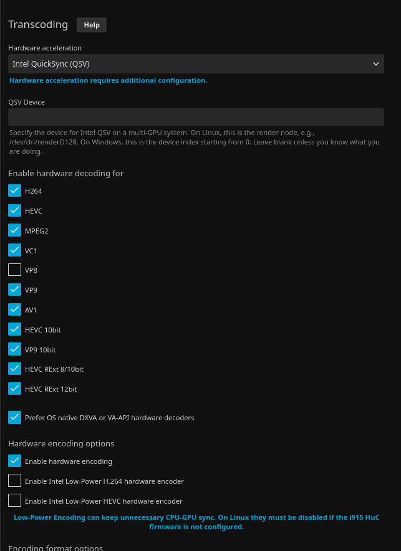
Task: Click the dropdown chevron arrow for Intel QuickSync
Action: point(375,64)
